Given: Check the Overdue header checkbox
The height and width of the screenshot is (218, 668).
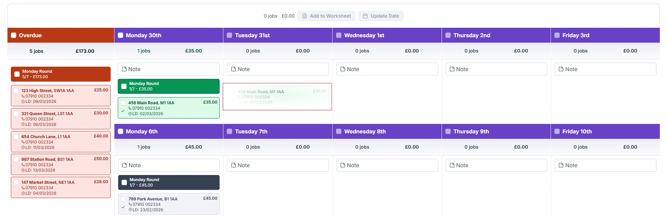Looking at the screenshot, I should (x=14, y=35).
